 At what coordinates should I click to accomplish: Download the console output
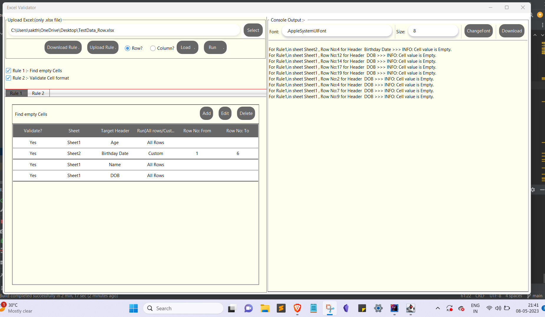point(512,31)
